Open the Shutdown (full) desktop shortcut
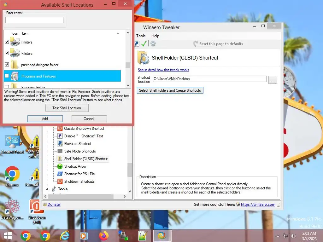This screenshot has height=242, width=323. point(37,211)
